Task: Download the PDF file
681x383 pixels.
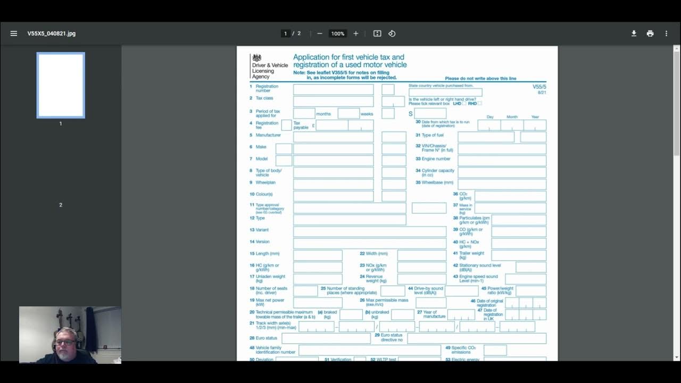Action: pos(634,34)
